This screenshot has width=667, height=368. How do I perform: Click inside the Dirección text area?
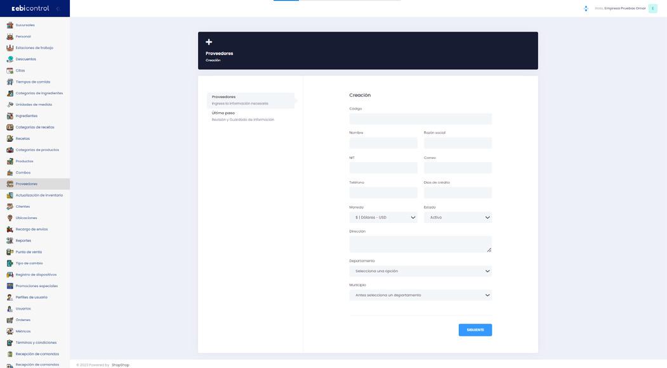[x=421, y=244]
